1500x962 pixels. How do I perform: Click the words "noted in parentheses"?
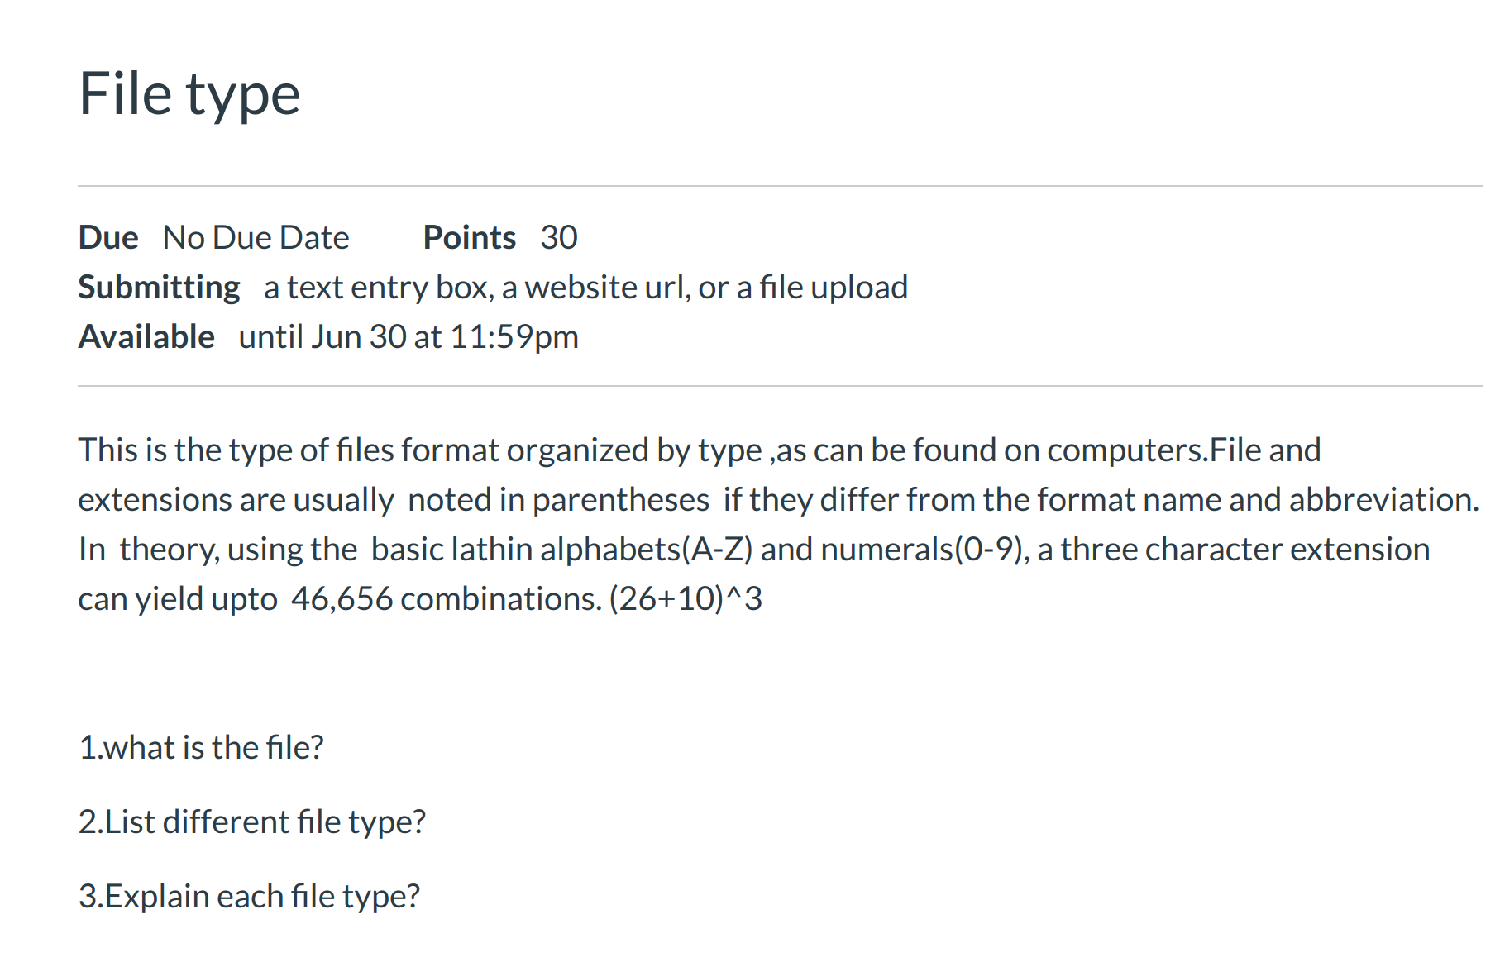tap(558, 500)
